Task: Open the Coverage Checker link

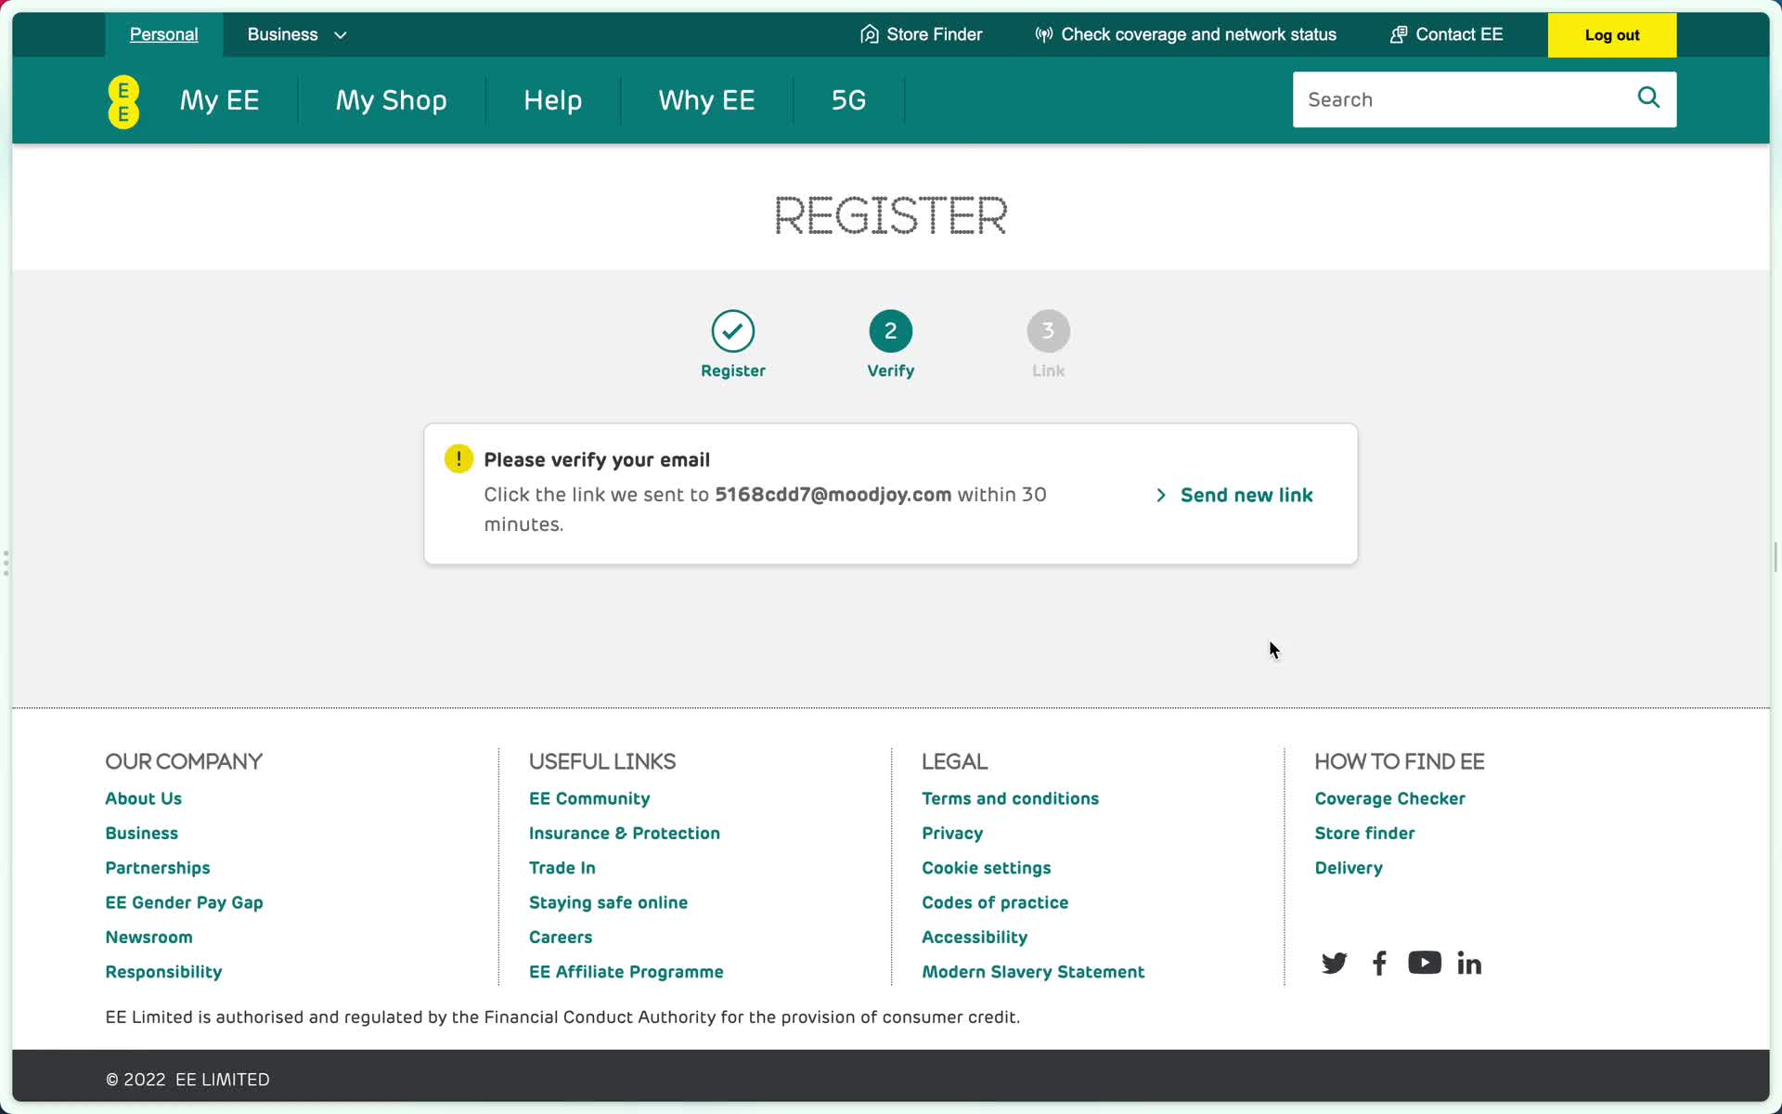Action: (x=1389, y=798)
